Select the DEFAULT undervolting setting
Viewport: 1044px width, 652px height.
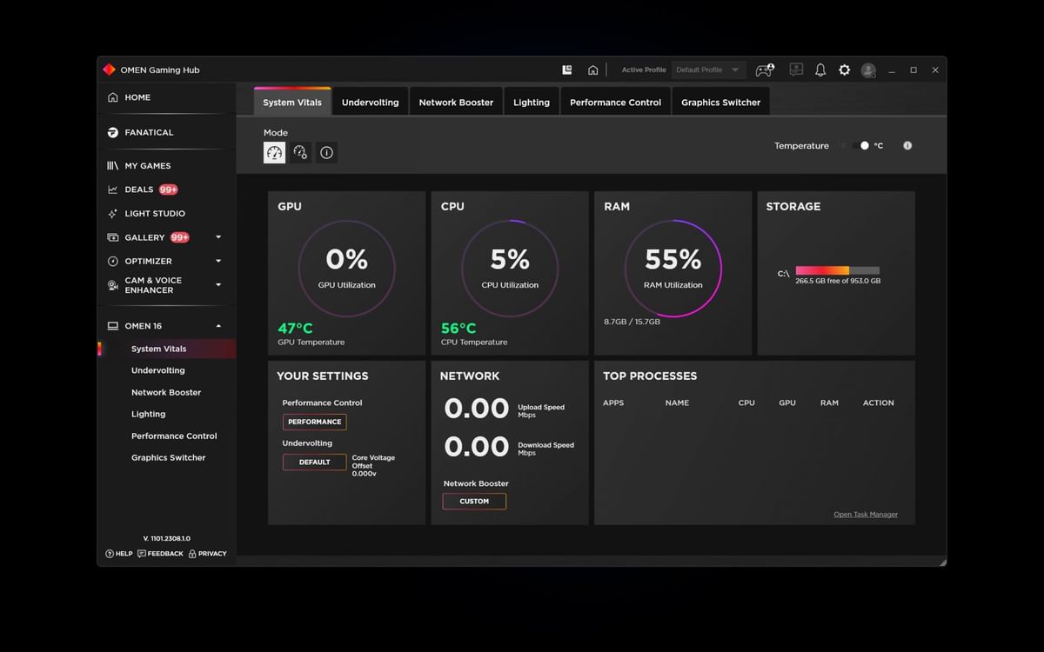314,462
